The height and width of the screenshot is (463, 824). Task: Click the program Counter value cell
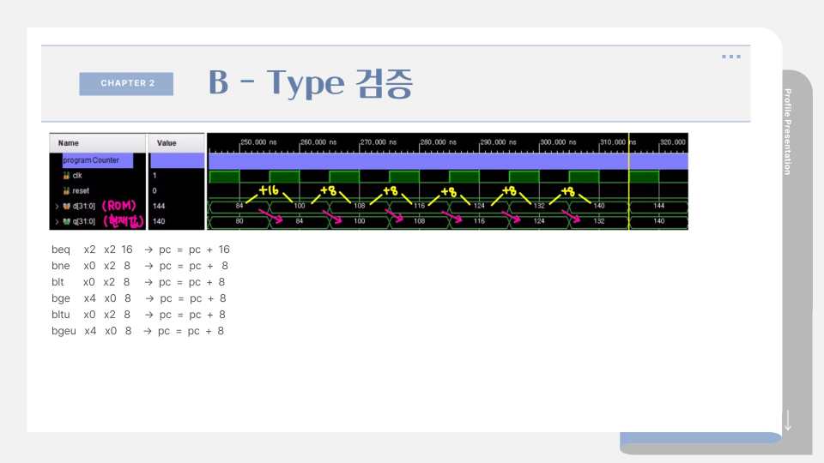tap(177, 160)
